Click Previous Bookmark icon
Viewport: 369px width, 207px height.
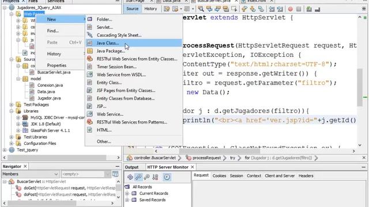tap(244, 9)
